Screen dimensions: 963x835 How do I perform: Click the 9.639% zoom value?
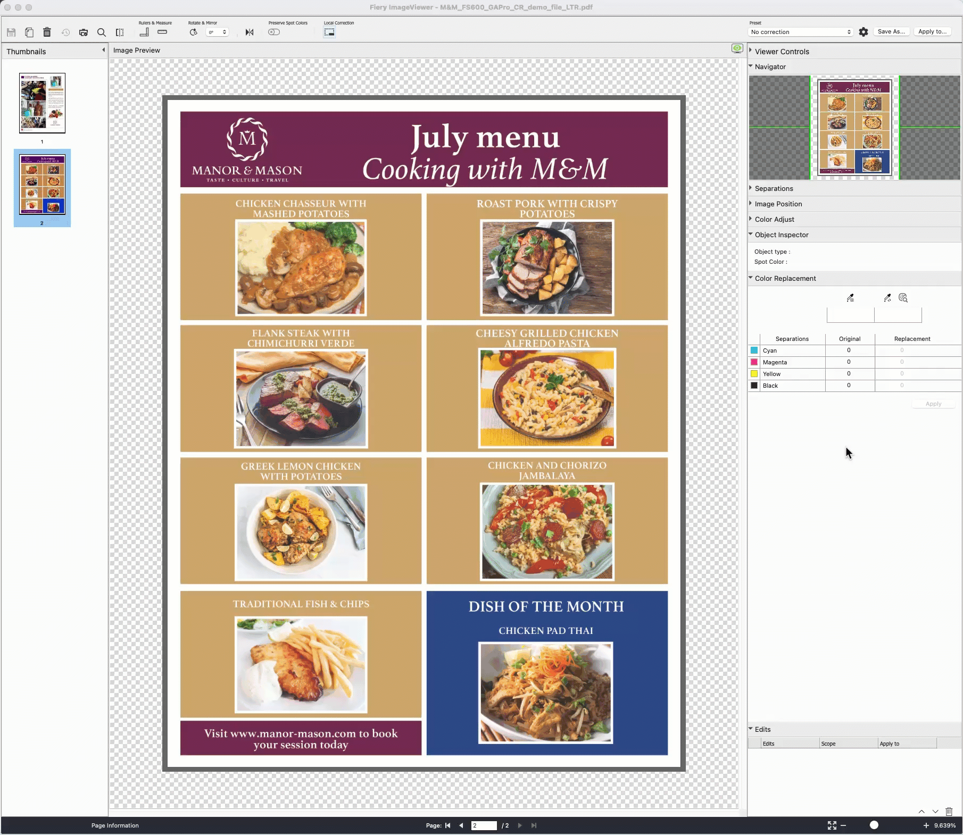pos(945,825)
